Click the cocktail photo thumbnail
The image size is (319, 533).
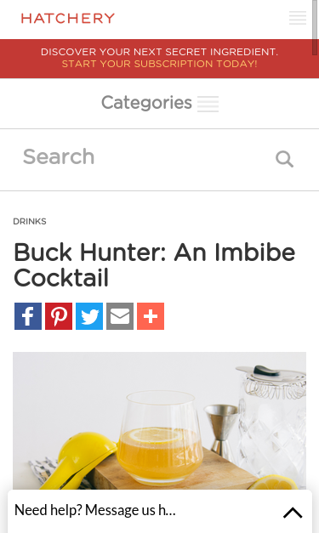[160, 421]
